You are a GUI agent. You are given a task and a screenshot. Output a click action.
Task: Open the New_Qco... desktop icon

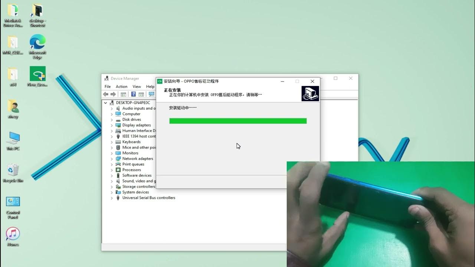[37, 77]
